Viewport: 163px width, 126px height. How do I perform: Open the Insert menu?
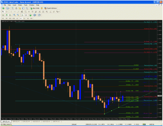click(x=14, y=5)
